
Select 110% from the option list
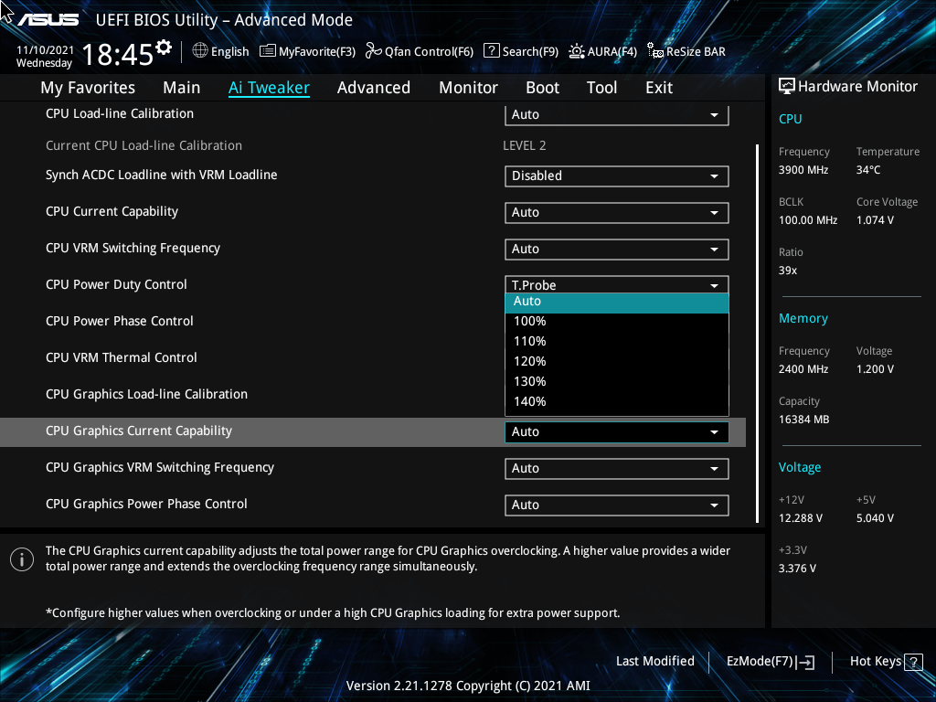[x=617, y=342]
